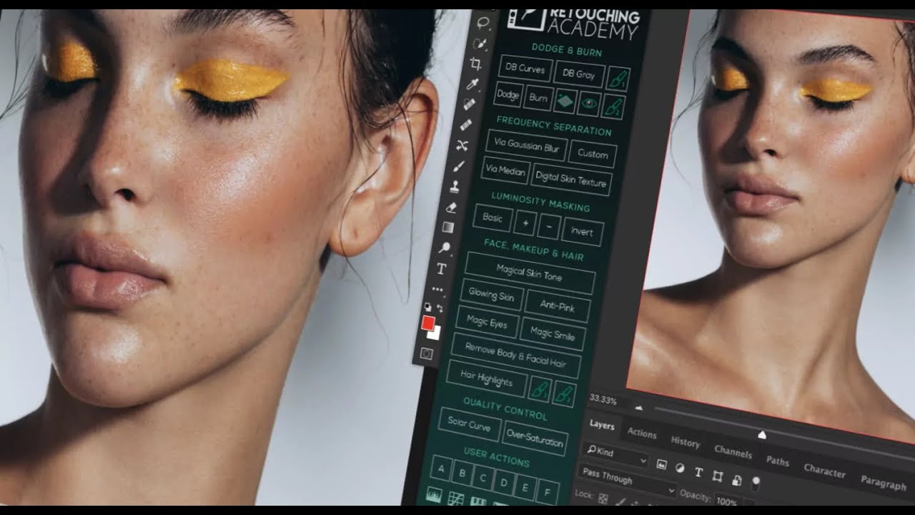The image size is (915, 515).
Task: Click the layer filter pixel icon beside Kind
Action: (662, 466)
